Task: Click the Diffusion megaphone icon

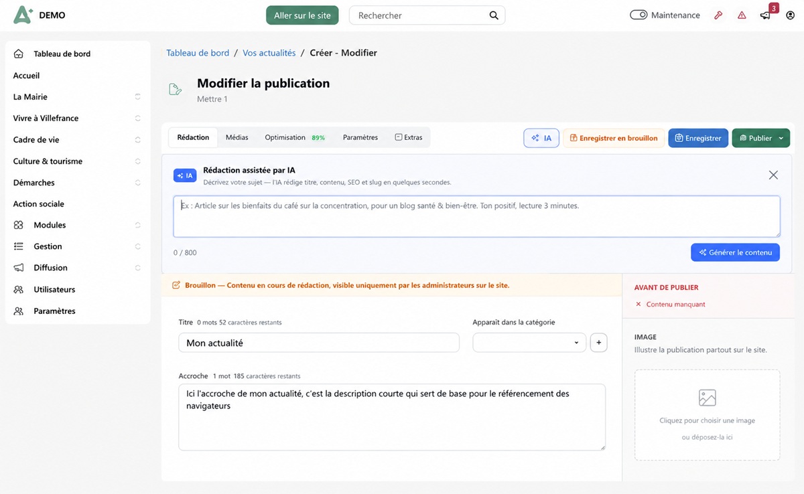Action: (x=19, y=268)
